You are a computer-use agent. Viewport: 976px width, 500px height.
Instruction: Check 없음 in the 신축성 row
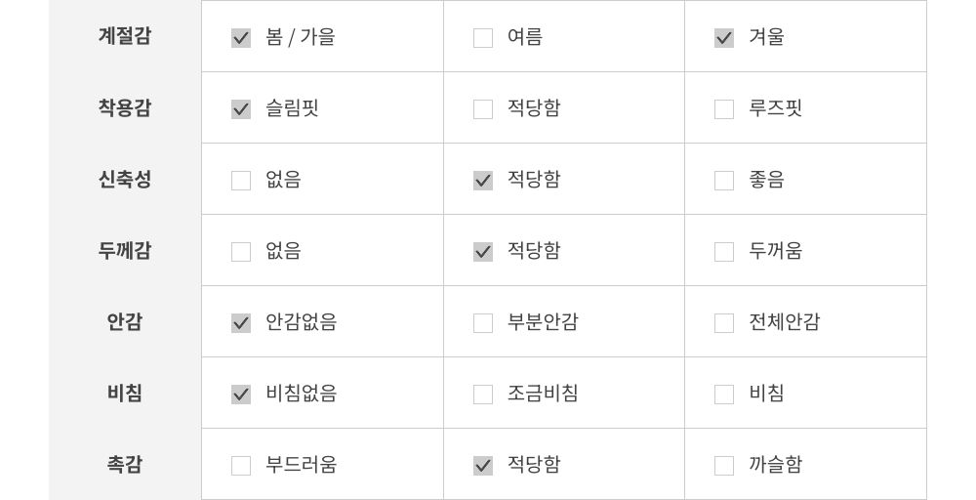[x=241, y=181]
